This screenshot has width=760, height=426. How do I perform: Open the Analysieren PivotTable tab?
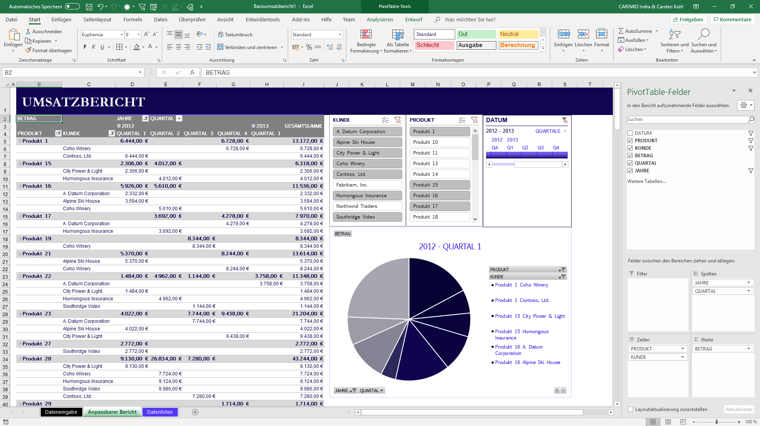[x=380, y=19]
